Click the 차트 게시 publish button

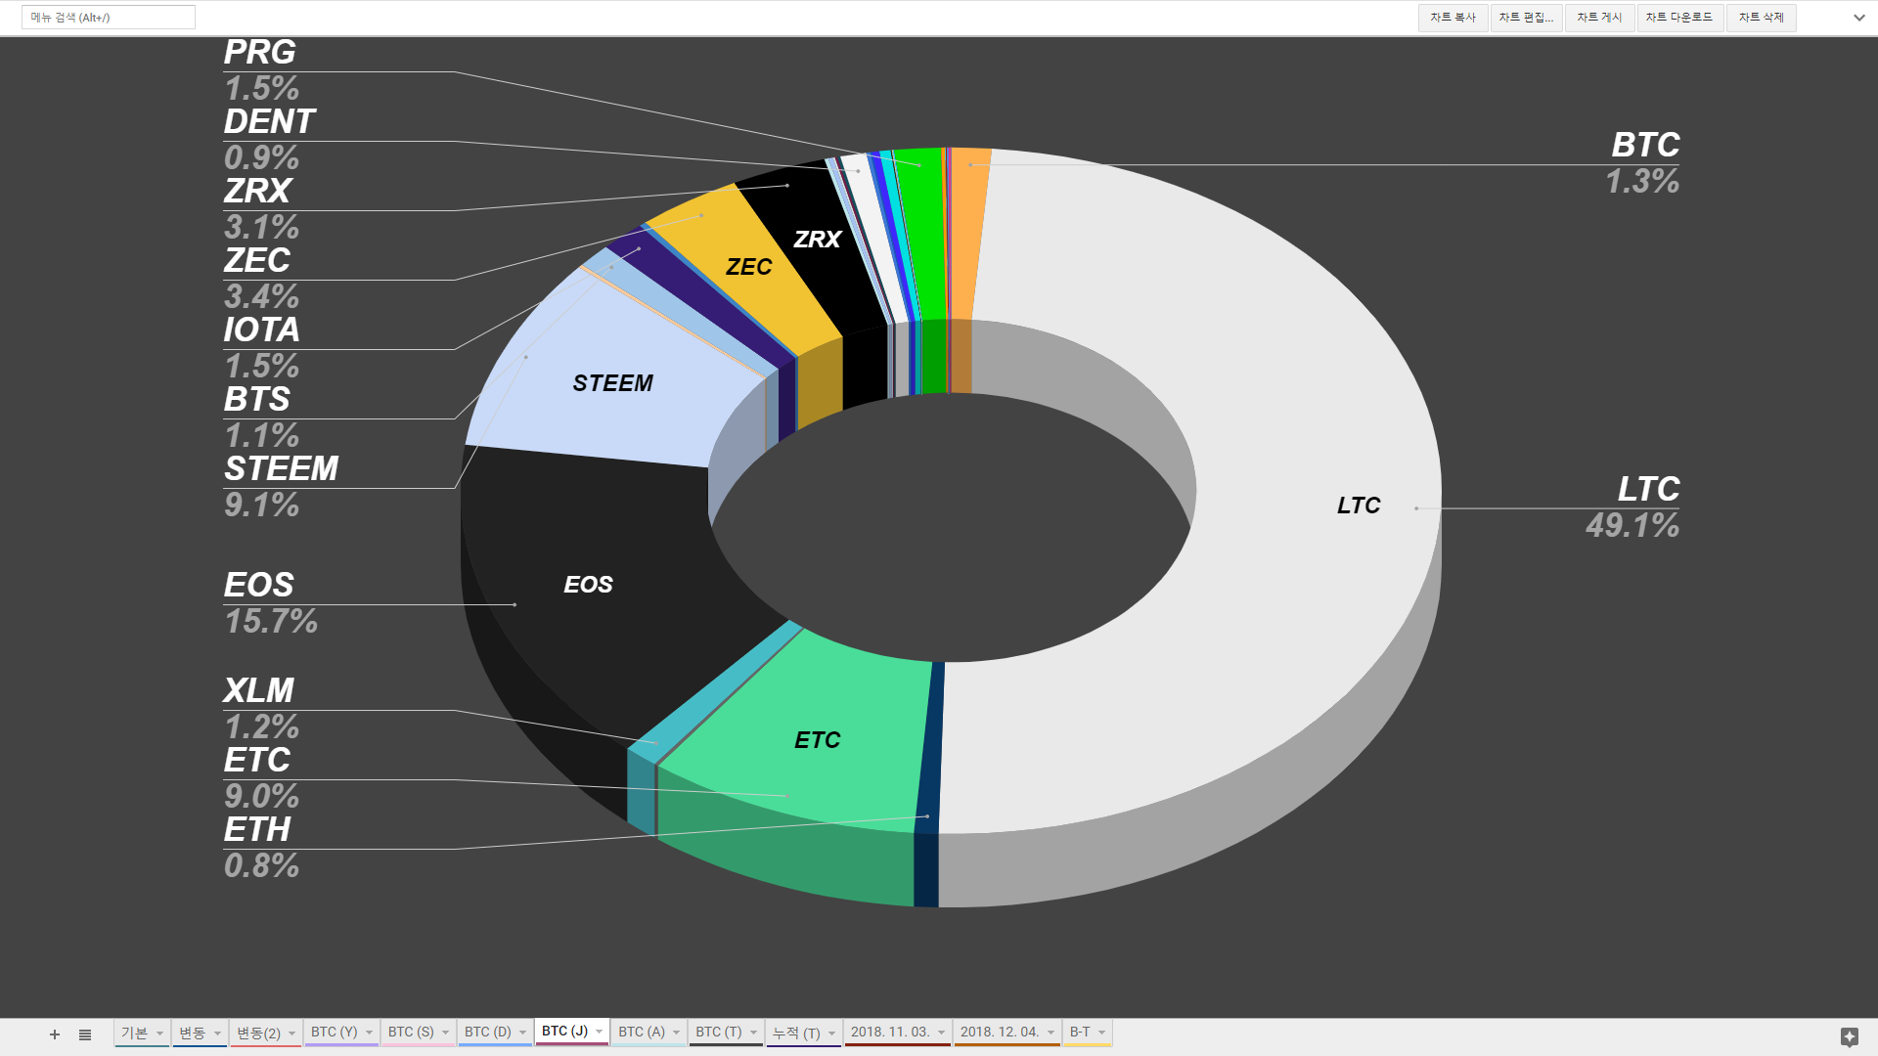[1599, 17]
